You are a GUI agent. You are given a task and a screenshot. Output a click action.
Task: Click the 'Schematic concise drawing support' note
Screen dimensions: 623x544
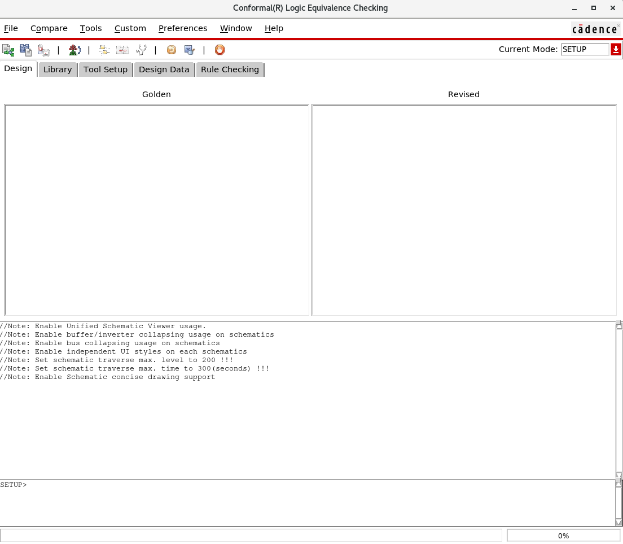pyautogui.click(x=107, y=377)
